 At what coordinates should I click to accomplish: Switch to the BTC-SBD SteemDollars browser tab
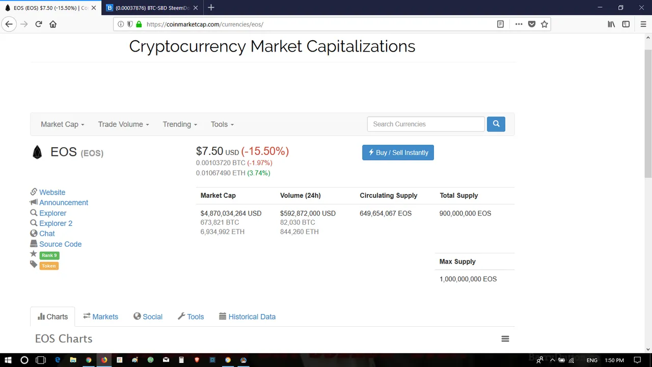(x=152, y=8)
